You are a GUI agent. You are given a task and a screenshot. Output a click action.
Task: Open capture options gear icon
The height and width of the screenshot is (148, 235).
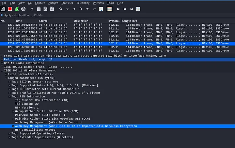(23, 9)
